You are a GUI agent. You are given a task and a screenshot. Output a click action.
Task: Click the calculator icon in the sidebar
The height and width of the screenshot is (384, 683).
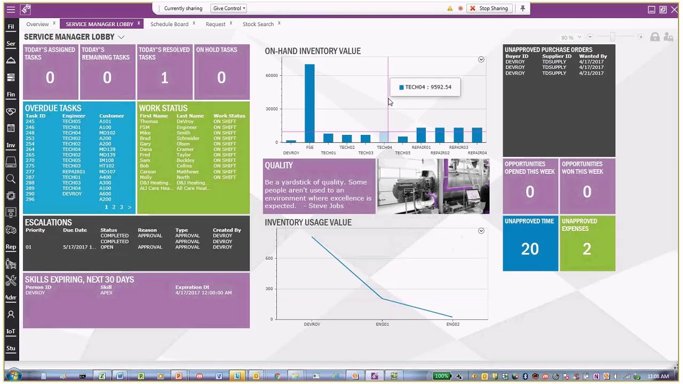pyautogui.click(x=11, y=128)
